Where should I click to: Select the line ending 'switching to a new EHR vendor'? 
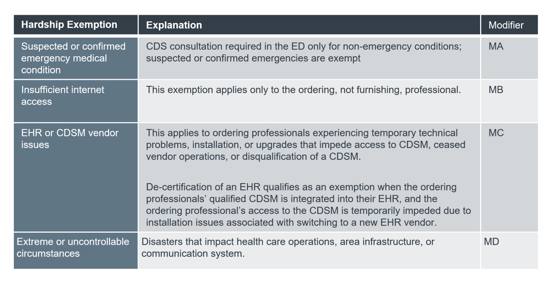(291, 222)
